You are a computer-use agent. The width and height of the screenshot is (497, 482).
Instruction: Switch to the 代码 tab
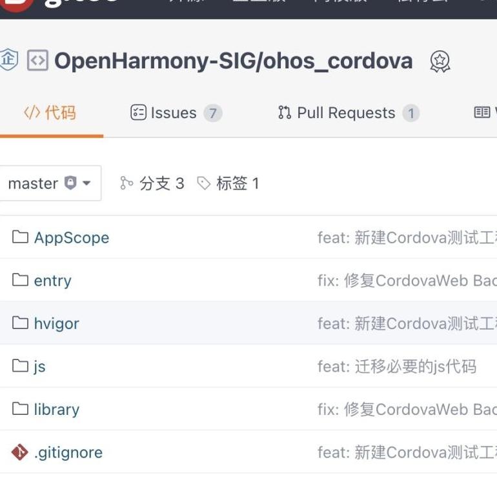[x=50, y=113]
